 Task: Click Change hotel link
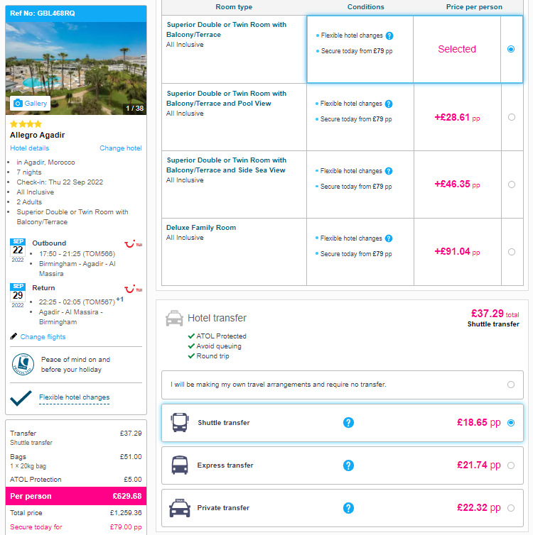point(121,148)
